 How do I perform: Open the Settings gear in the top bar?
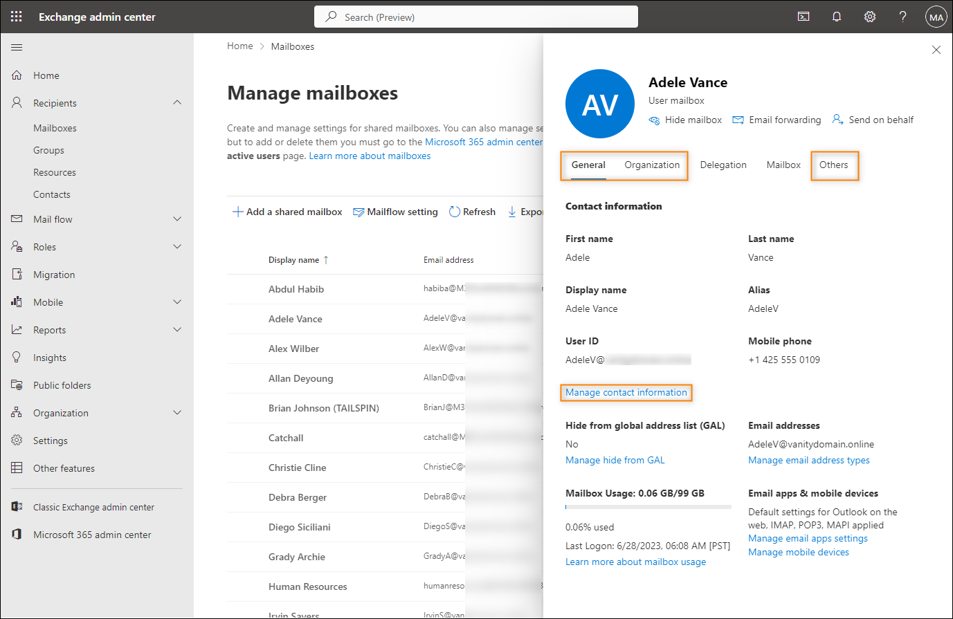coord(869,16)
